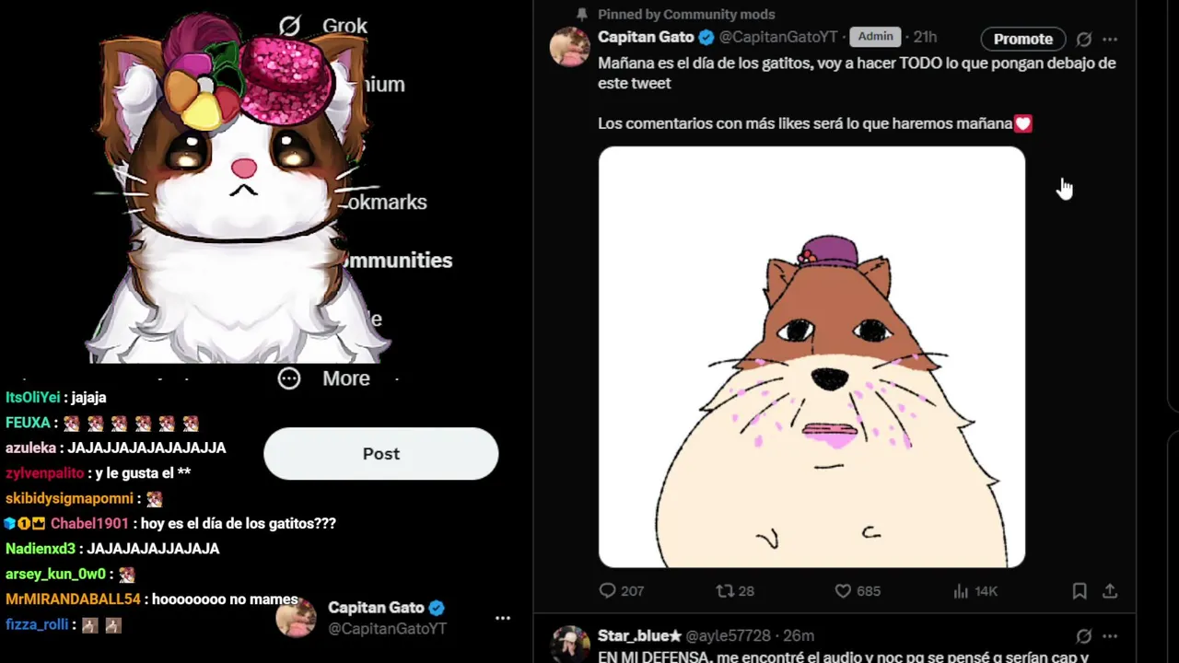Click the Post button

click(x=380, y=454)
